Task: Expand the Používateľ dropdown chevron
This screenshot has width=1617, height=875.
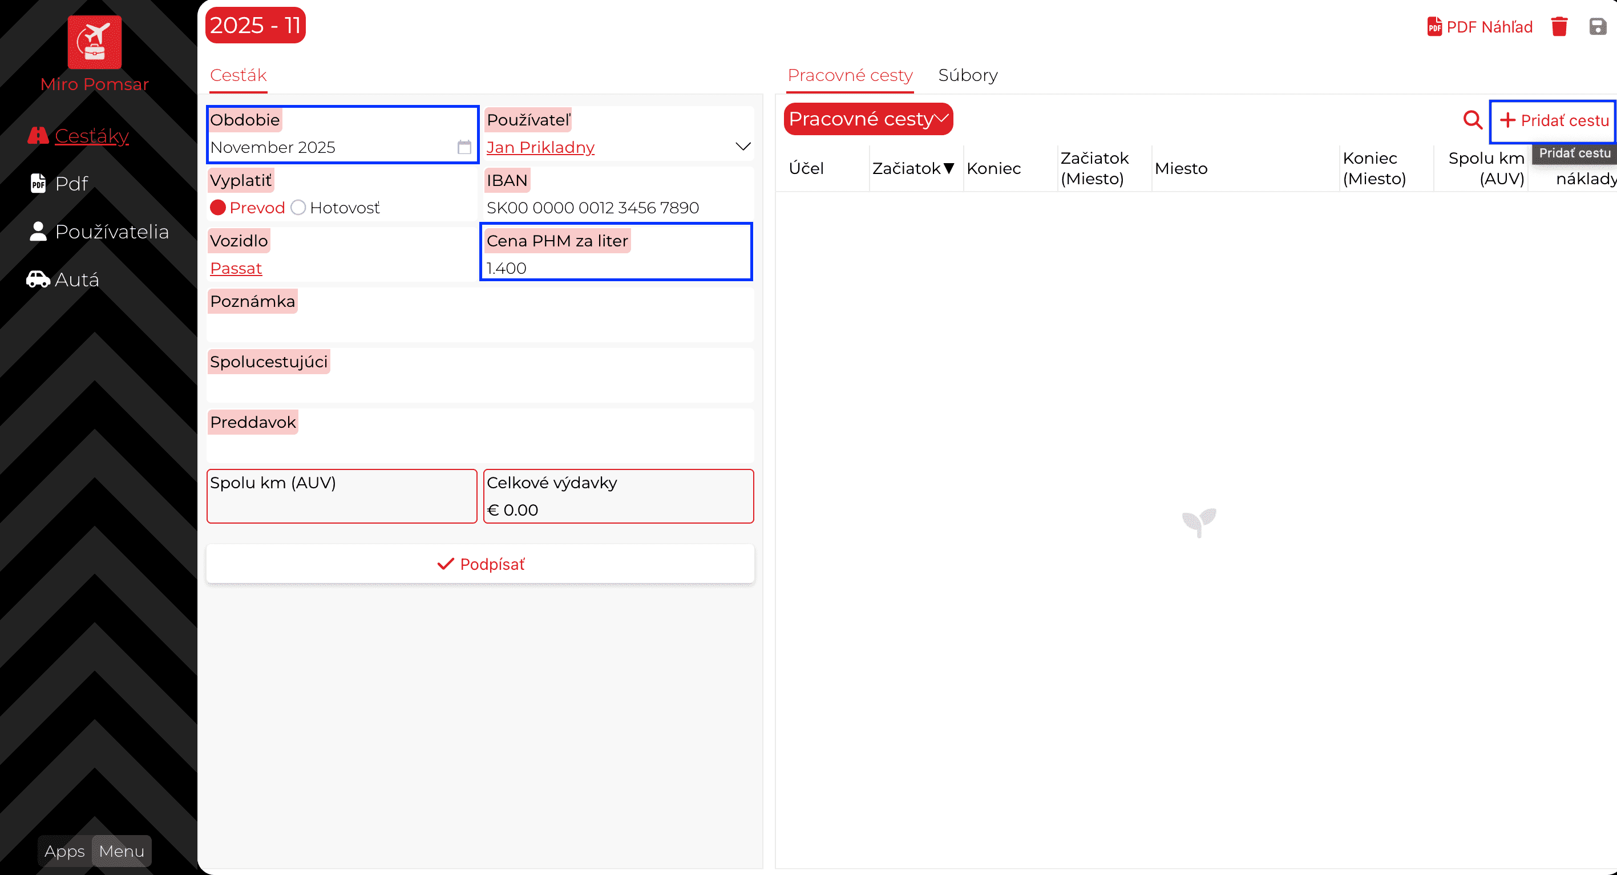Action: click(x=742, y=147)
